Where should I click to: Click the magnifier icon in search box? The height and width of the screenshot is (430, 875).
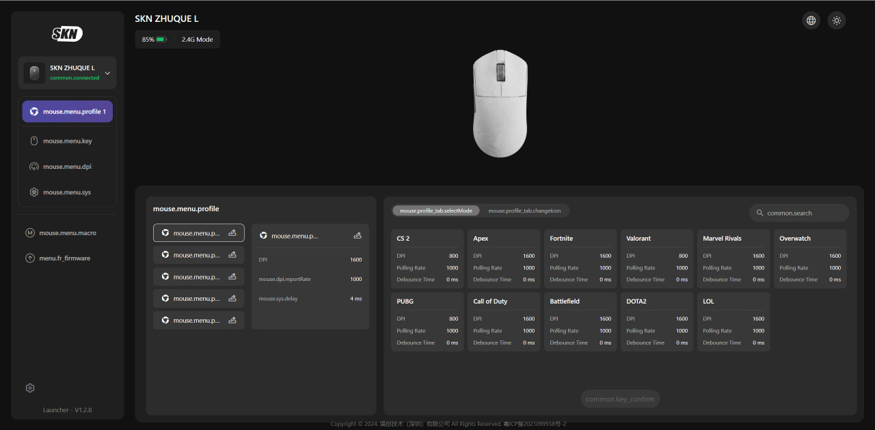pyautogui.click(x=759, y=213)
